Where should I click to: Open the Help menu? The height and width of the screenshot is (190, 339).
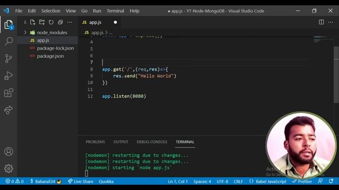pos(135,11)
